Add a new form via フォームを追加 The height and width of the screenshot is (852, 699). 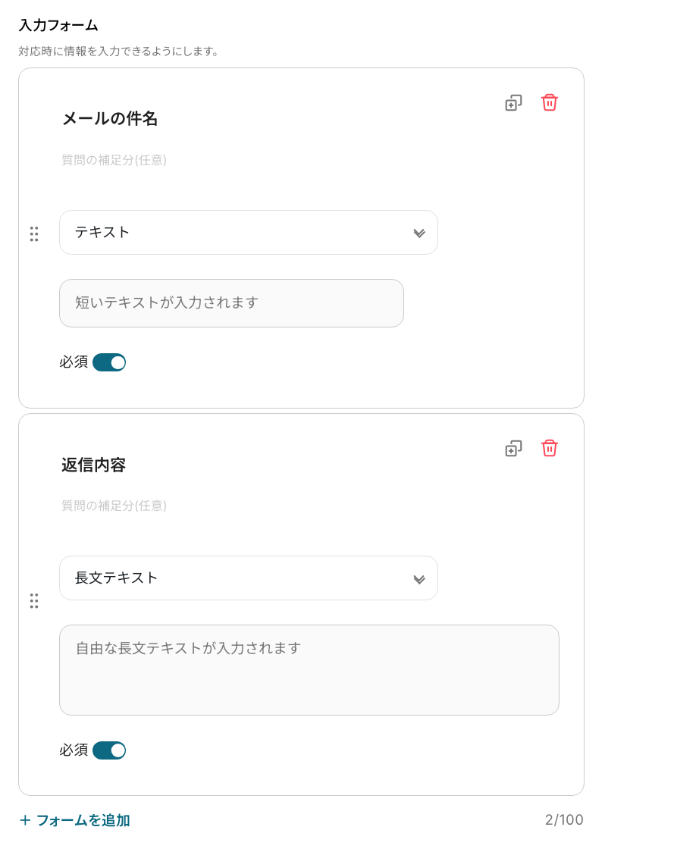click(75, 820)
